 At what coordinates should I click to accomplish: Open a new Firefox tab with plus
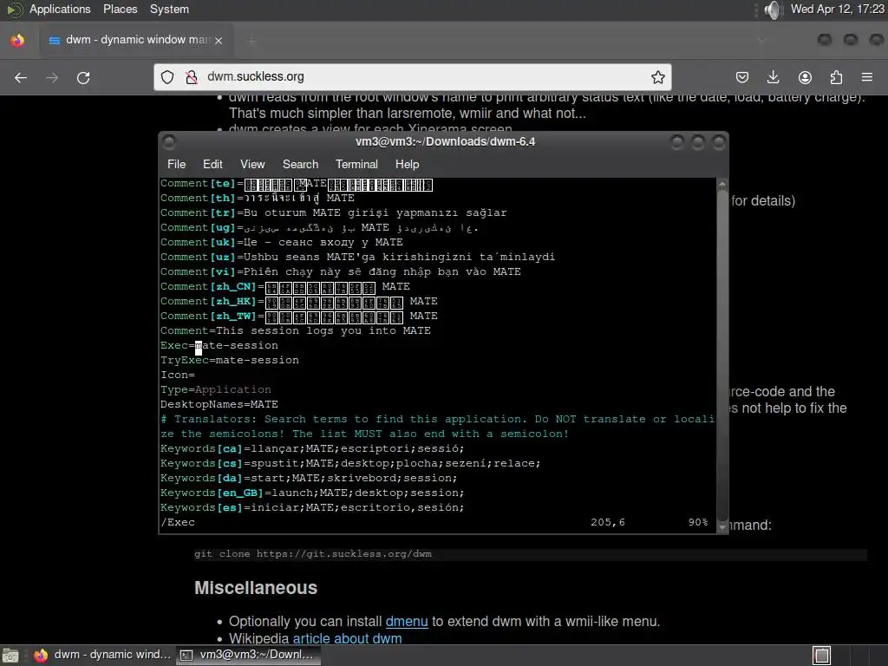251,40
